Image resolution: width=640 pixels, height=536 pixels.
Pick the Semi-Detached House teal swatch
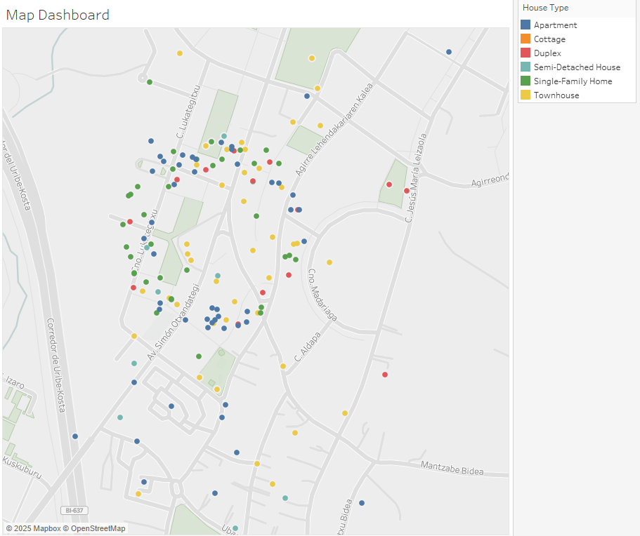click(525, 67)
